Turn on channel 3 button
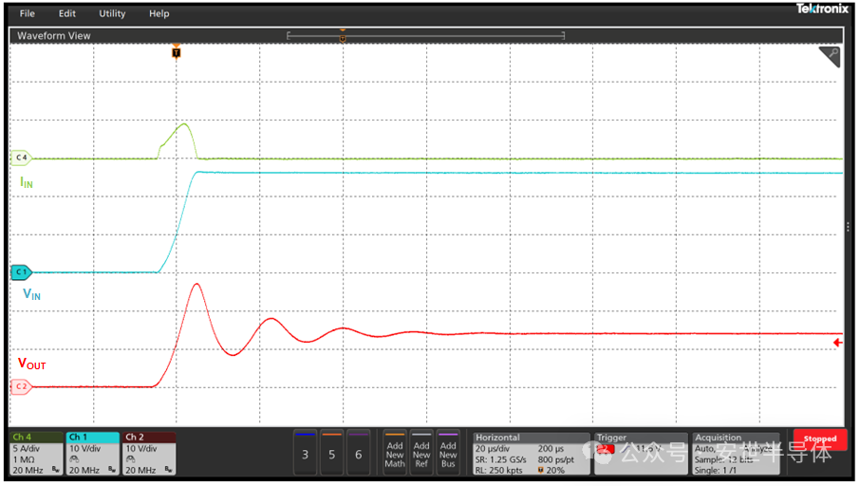859x486 pixels. (305, 453)
